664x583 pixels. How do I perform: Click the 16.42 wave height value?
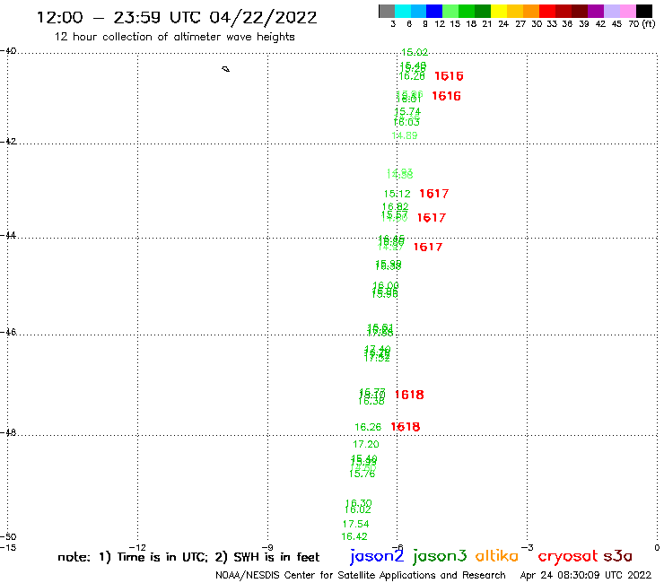click(x=354, y=536)
